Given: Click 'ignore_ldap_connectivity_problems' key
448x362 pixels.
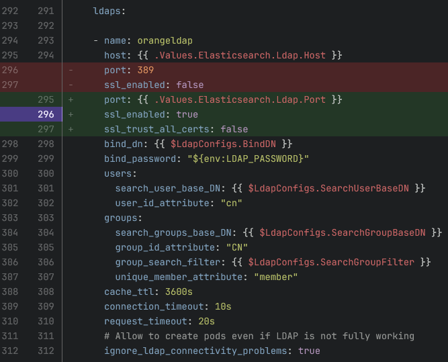Looking at the screenshot, I should click(195, 351).
